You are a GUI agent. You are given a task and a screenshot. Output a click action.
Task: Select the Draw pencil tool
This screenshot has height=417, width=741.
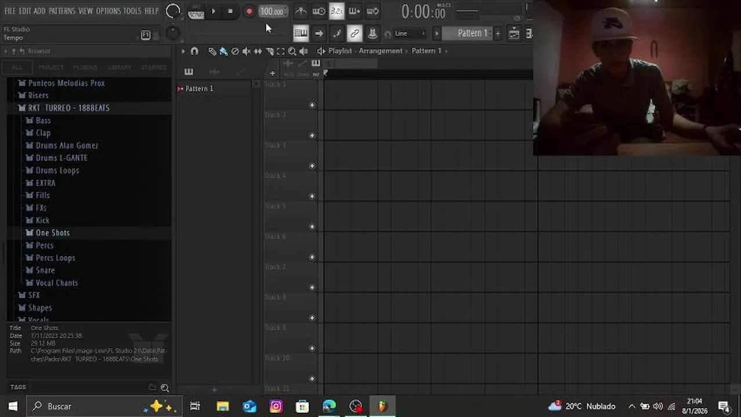[x=212, y=51]
